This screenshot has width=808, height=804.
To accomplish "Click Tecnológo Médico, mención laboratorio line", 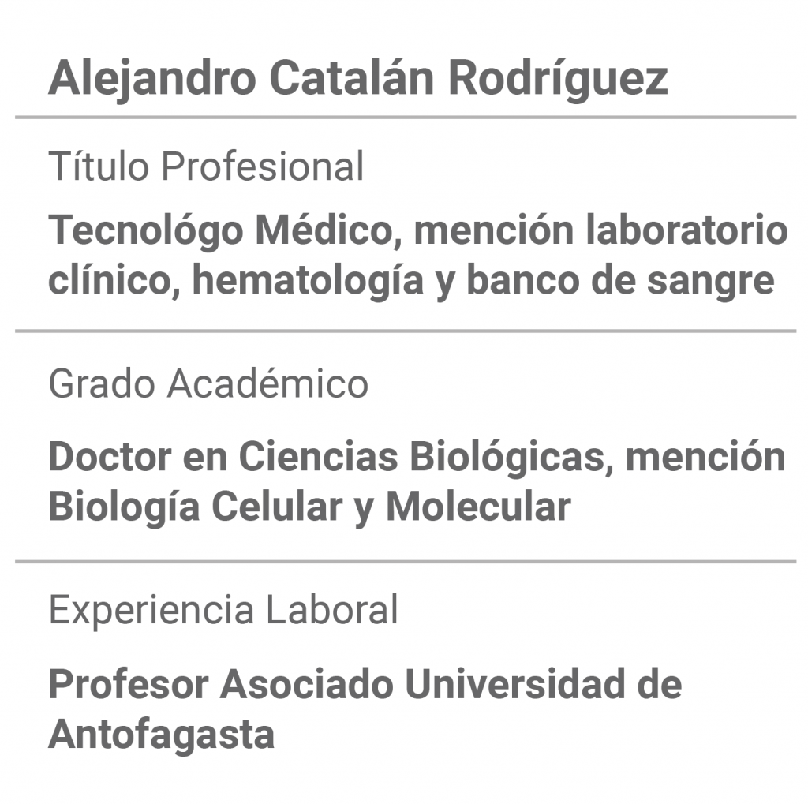I will point(418,230).
